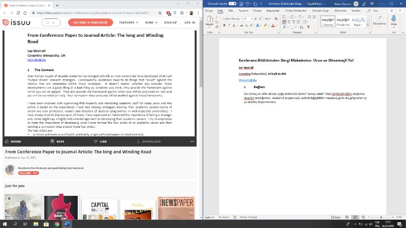Click the Center alignment icon
Image resolution: width=406 pixels, height=228 pixels.
tap(289, 22)
